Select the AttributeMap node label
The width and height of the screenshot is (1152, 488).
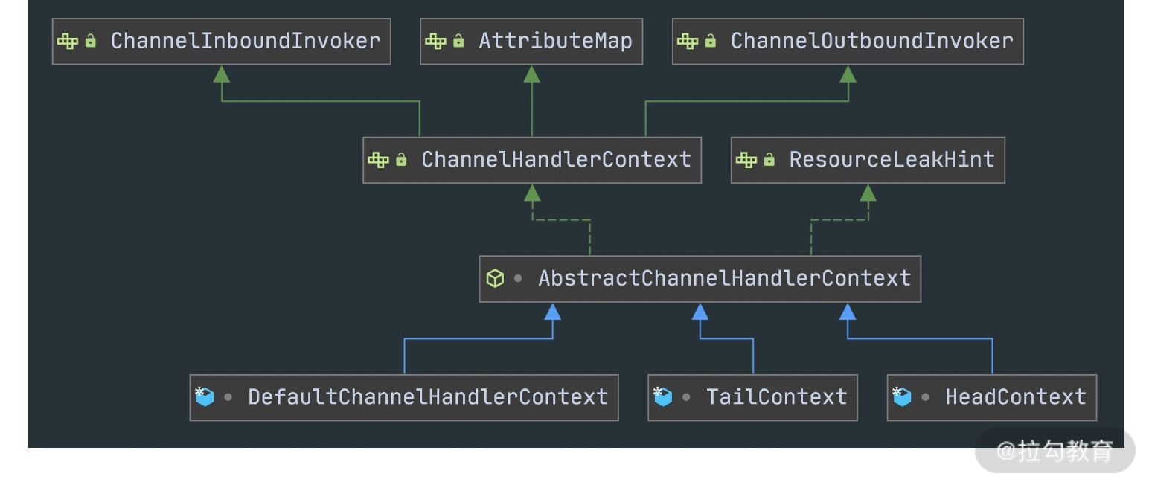point(555,41)
